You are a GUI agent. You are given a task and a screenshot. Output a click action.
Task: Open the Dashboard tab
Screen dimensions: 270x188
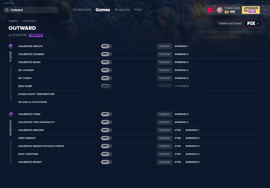[82, 10]
